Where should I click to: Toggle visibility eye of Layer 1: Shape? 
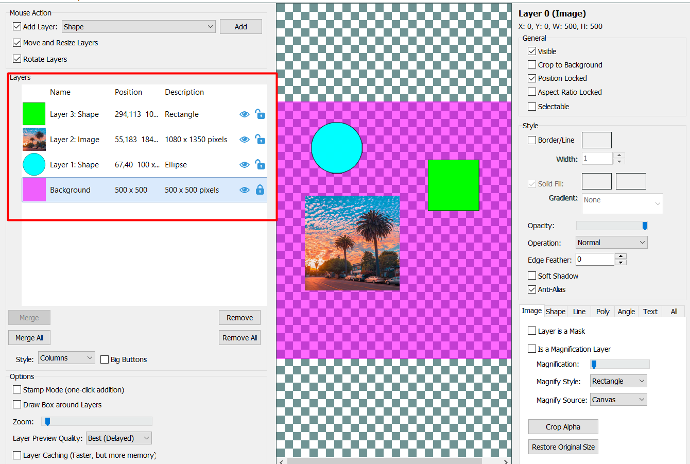click(245, 165)
